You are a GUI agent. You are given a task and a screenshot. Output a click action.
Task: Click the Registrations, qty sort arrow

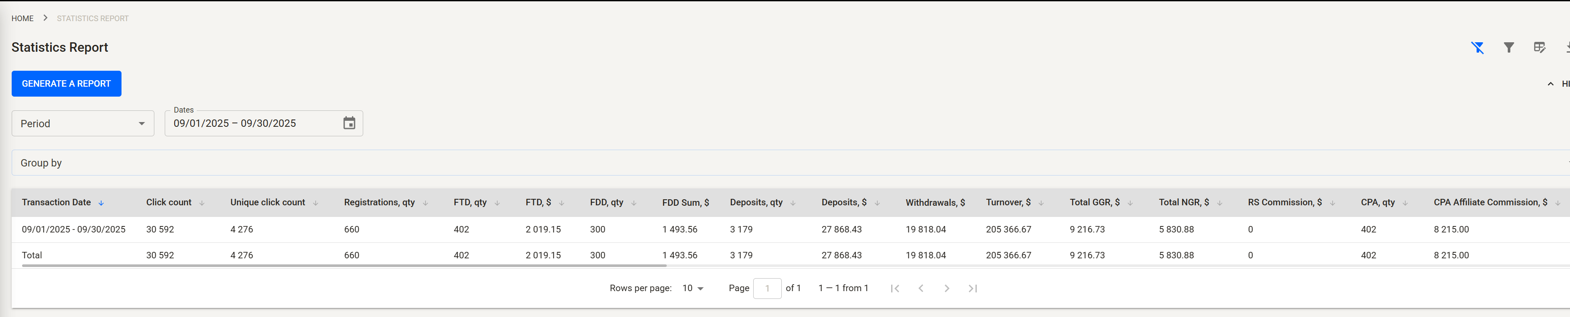(425, 203)
